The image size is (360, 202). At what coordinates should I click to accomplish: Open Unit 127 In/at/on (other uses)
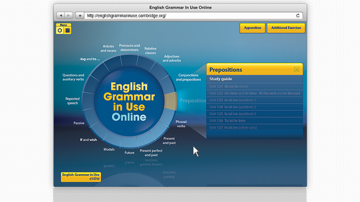(x=255, y=128)
